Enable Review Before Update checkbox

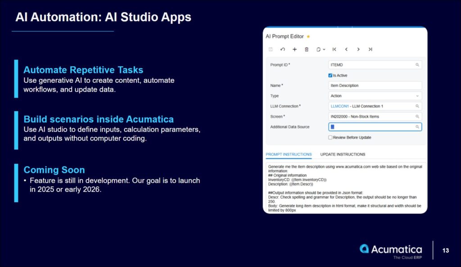[330, 137]
